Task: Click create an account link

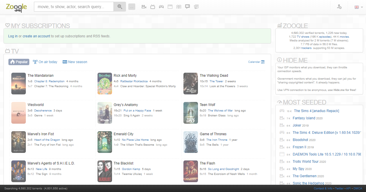Action: (36, 36)
